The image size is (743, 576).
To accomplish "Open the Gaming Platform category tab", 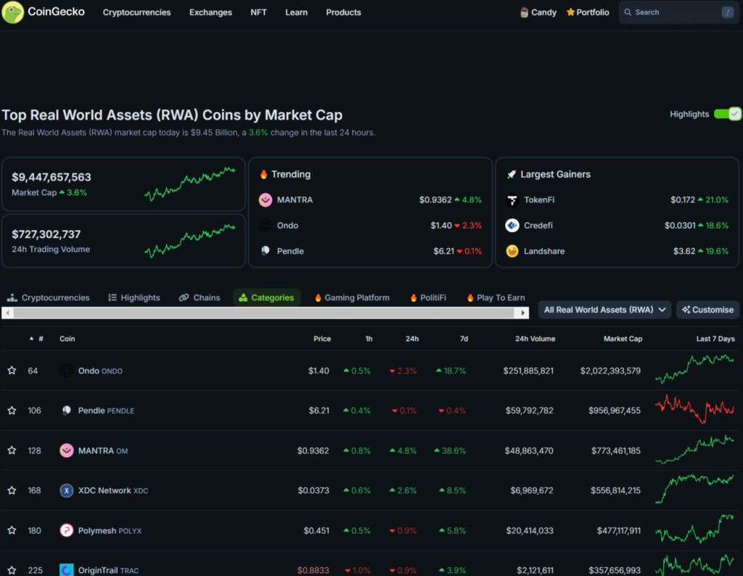I will [352, 297].
